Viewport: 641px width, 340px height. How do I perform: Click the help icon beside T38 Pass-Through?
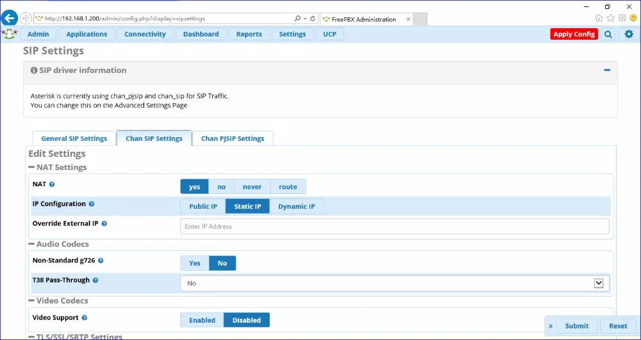coord(96,280)
